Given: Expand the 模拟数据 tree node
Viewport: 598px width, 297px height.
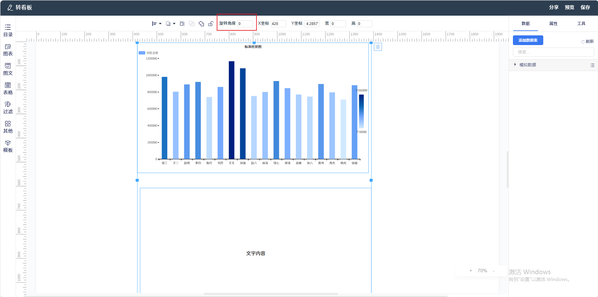Looking at the screenshot, I should coord(515,65).
